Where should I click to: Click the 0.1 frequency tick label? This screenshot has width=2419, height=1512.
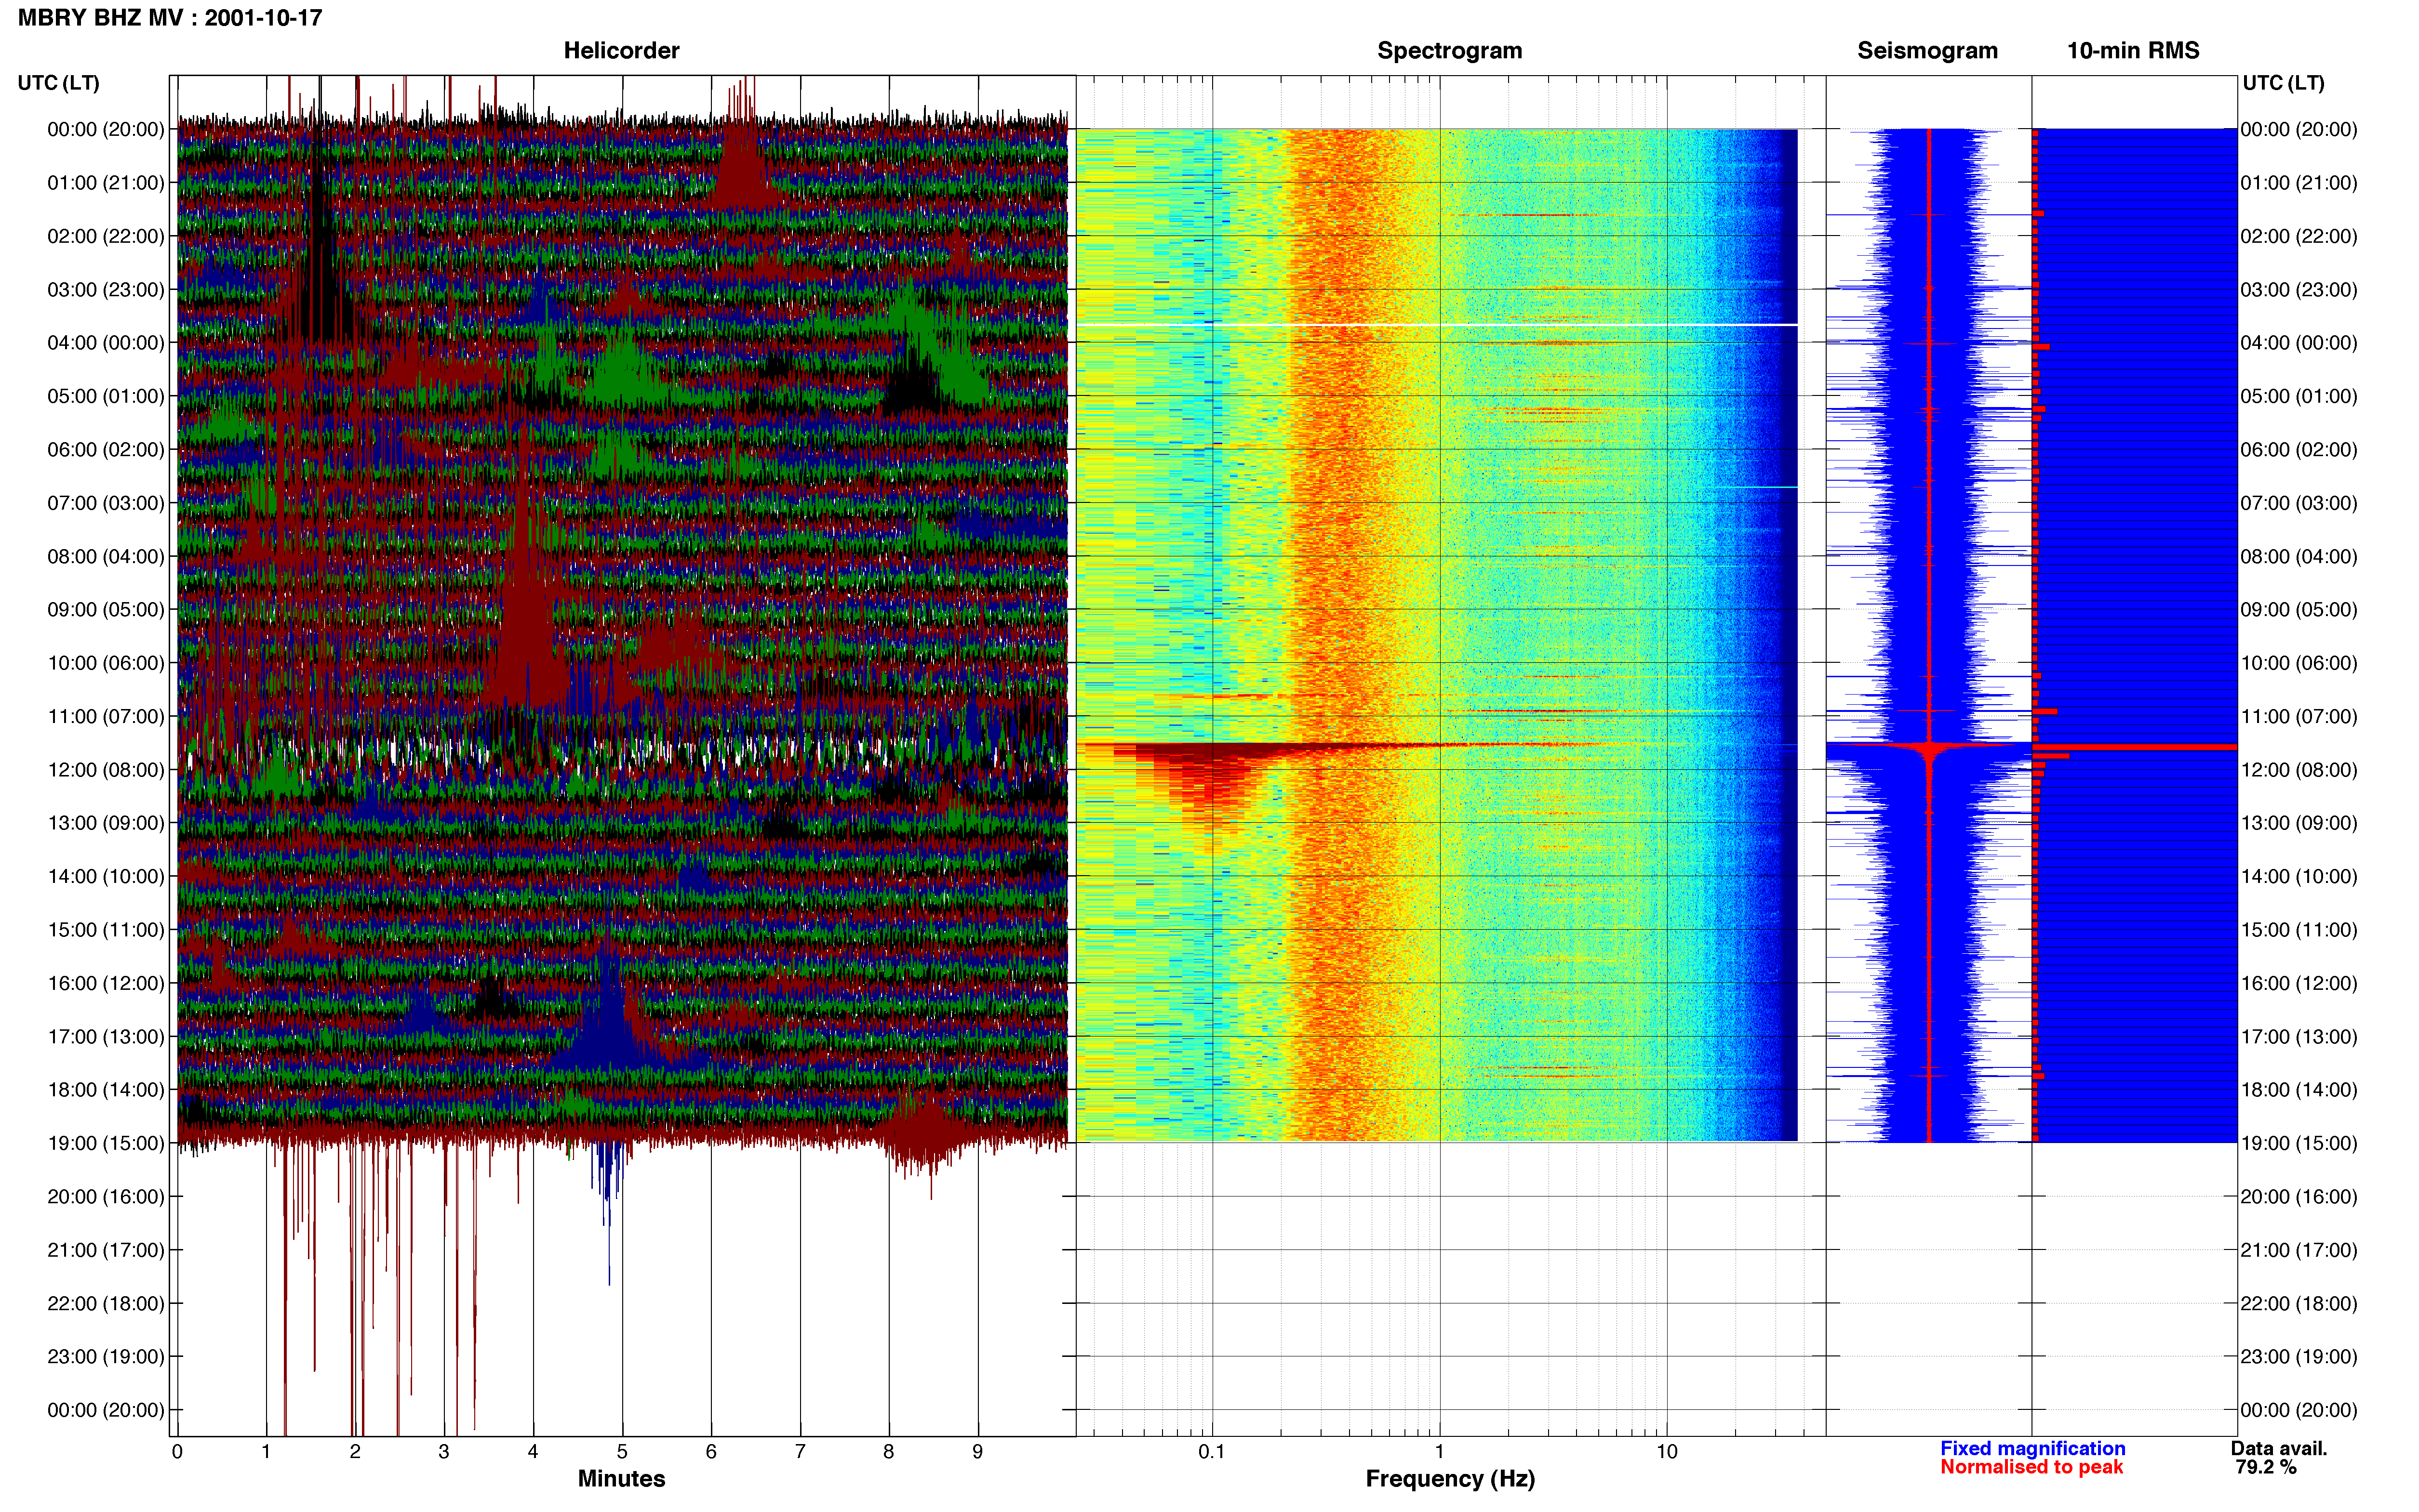point(1212,1451)
